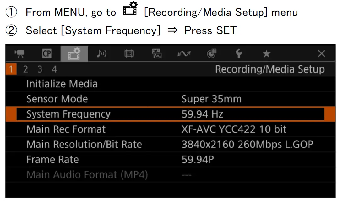This screenshot has height=203, width=343.
Task: Open the Audio Setup menu icon
Action: 101,54
